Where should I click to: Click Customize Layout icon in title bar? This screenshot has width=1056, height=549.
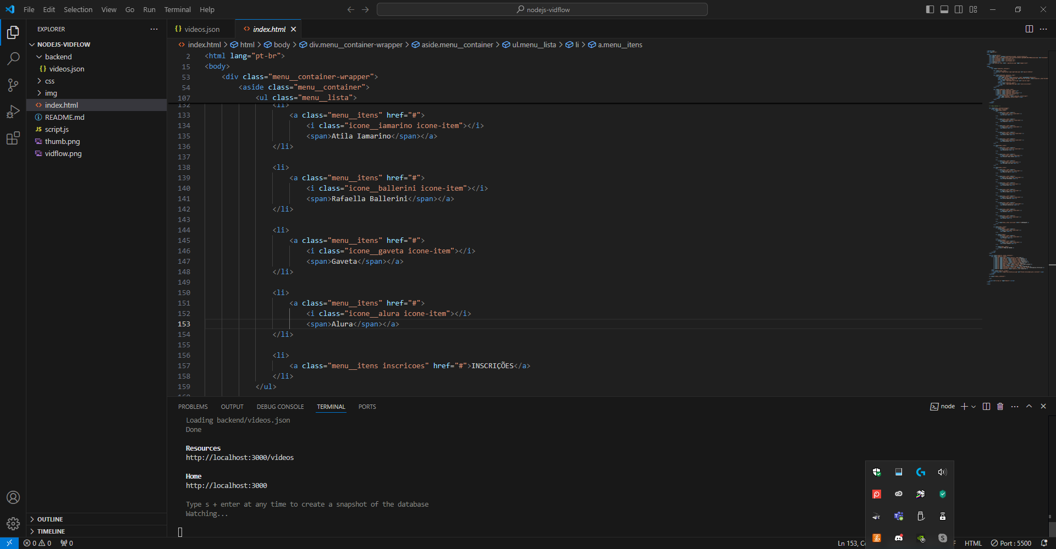973,9
